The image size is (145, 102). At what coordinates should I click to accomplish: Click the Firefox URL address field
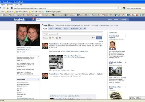pos(65,8)
